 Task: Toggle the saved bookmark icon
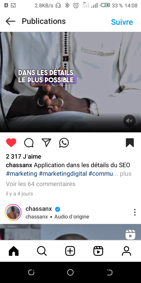pos(130,143)
